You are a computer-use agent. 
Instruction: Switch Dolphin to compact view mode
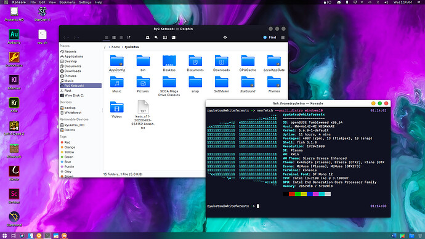114,38
